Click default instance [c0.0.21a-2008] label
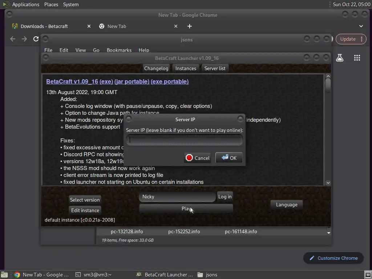Viewport: 372px width, 279px height. [x=80, y=220]
